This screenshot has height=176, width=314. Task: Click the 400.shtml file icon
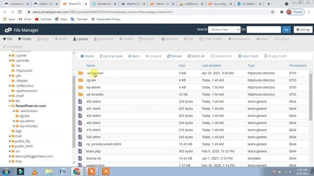[x=80, y=102]
